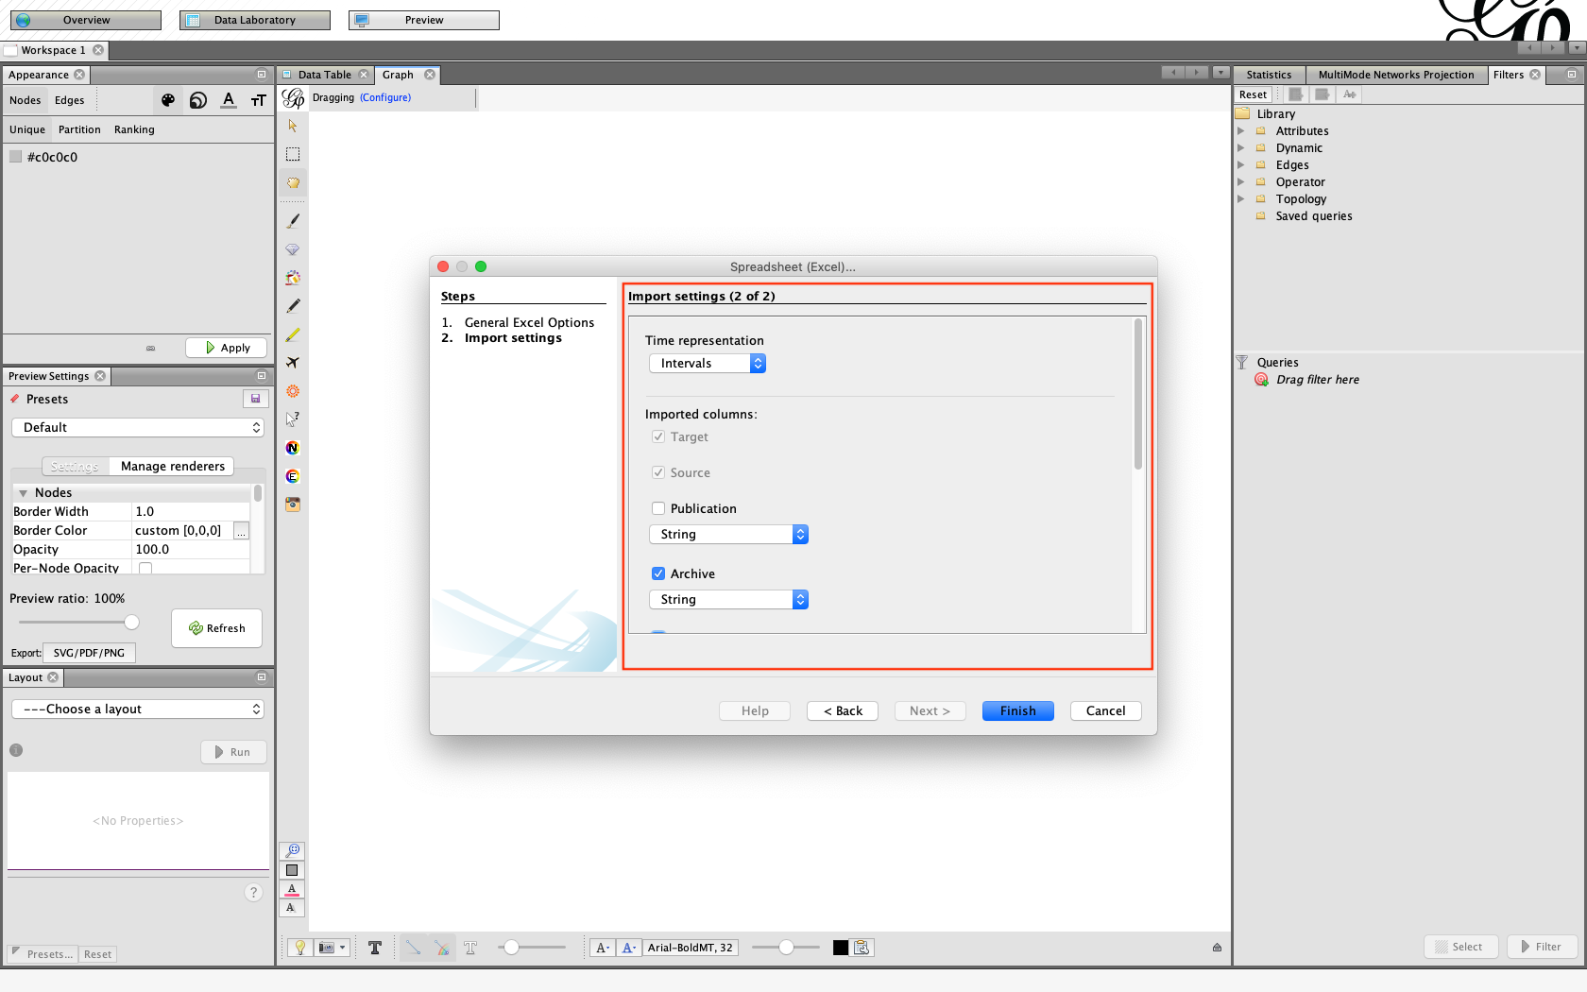Toggle show edges line icon
The width and height of the screenshot is (1587, 992).
414,948
